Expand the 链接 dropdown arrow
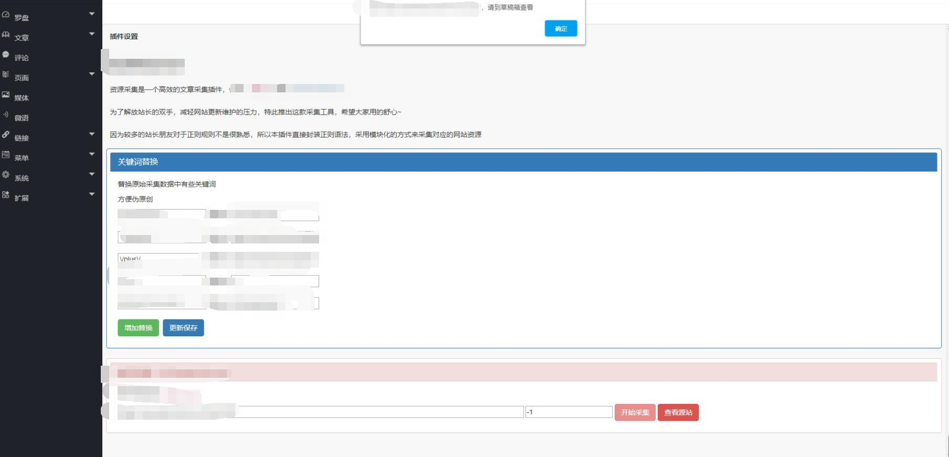 (x=92, y=134)
